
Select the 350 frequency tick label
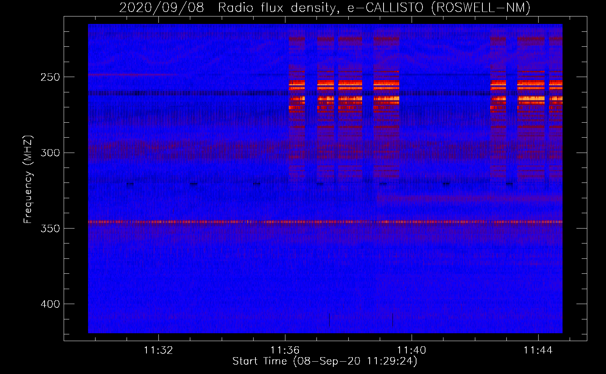tap(50, 229)
